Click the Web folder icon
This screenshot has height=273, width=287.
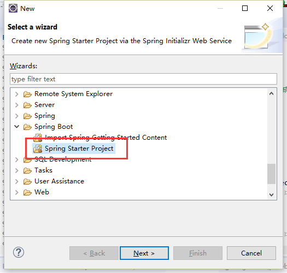[27, 192]
